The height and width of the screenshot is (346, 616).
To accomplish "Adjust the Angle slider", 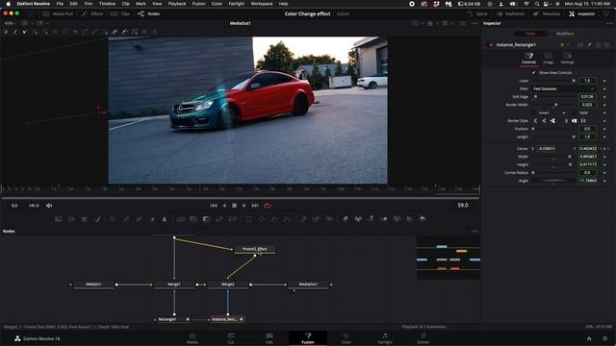I will point(553,181).
